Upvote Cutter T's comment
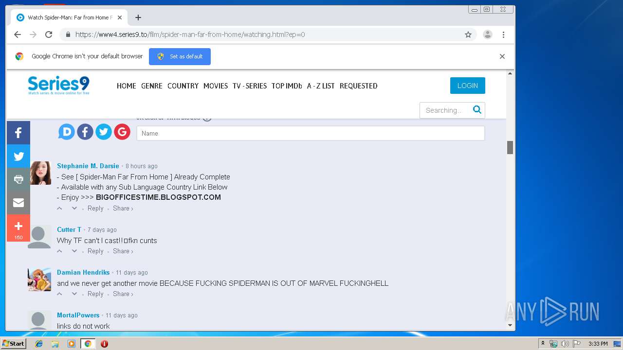The image size is (623, 350). tap(60, 251)
